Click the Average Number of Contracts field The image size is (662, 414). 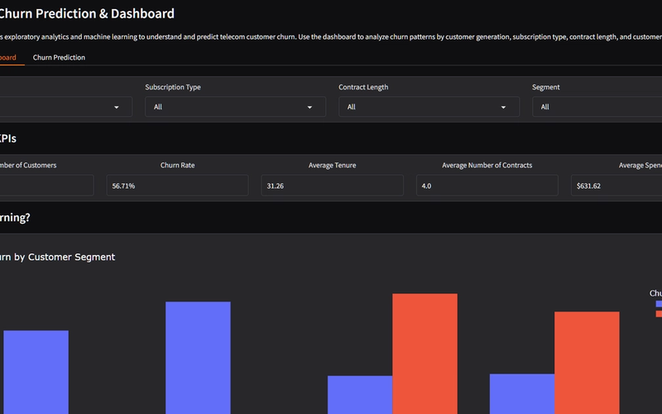pyautogui.click(x=487, y=185)
